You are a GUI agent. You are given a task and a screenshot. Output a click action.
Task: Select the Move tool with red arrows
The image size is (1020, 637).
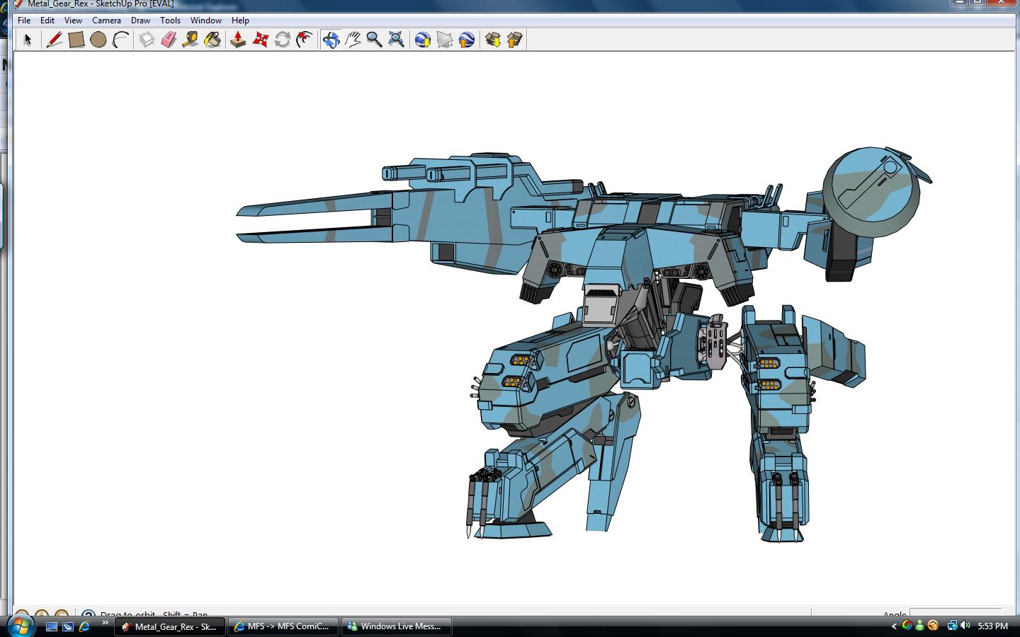coord(261,40)
